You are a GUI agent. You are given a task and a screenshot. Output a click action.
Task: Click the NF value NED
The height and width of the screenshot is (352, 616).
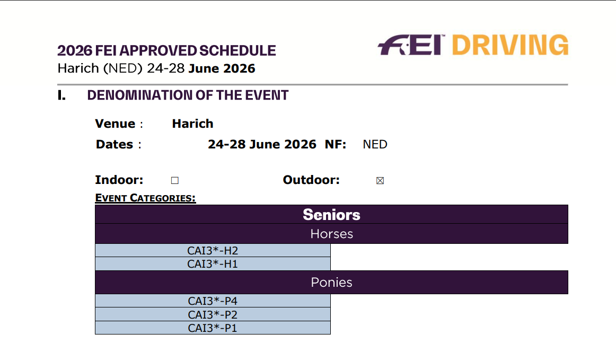coord(375,145)
